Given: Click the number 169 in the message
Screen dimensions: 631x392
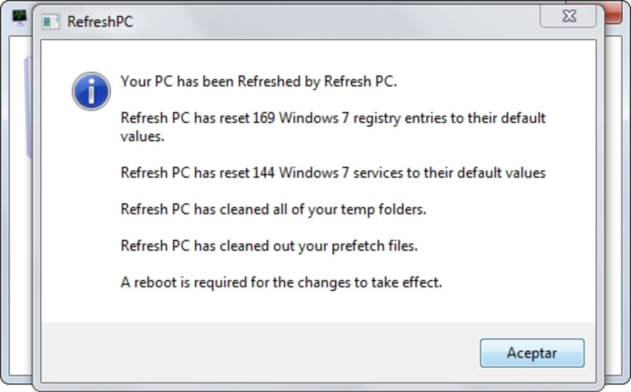Looking at the screenshot, I should click(x=264, y=118).
